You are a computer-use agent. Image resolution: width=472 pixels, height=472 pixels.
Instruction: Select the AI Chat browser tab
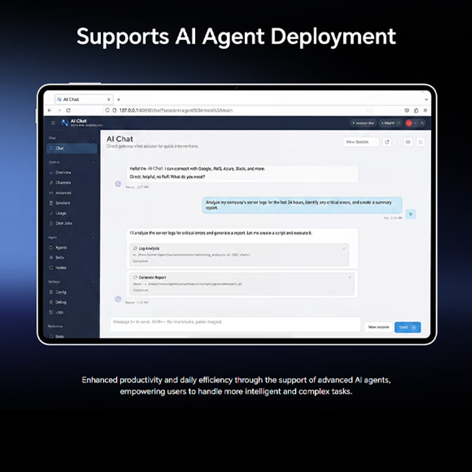[x=84, y=99]
